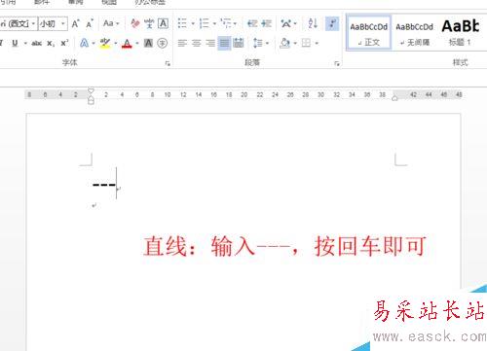Toggle subscript formatting
The height and width of the screenshot is (351, 487).
point(51,43)
